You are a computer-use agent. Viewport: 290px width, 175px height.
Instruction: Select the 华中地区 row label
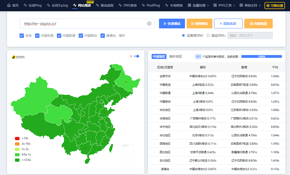tap(165, 127)
